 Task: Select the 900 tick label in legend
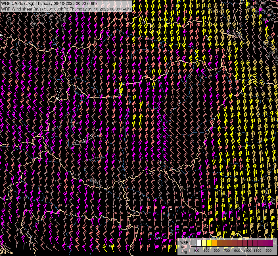tap(237, 251)
